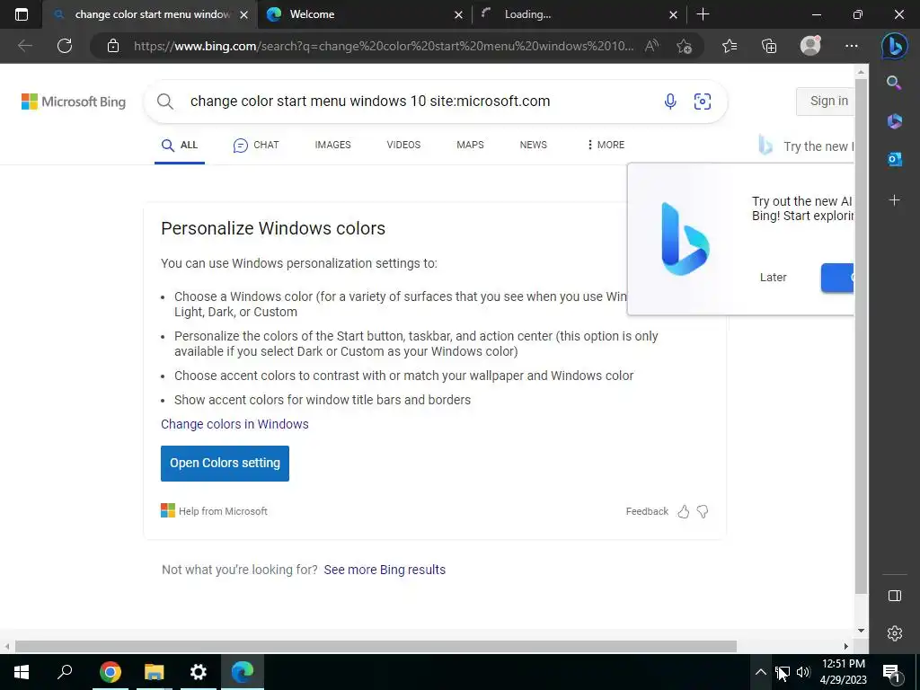Click the Open Colors setting button
920x690 pixels.
click(x=225, y=463)
